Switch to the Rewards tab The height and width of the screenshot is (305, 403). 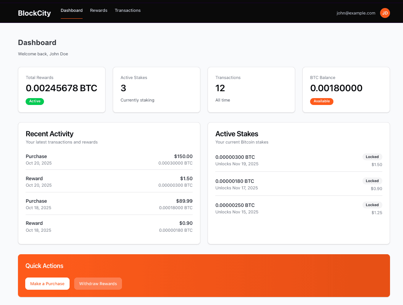click(99, 10)
